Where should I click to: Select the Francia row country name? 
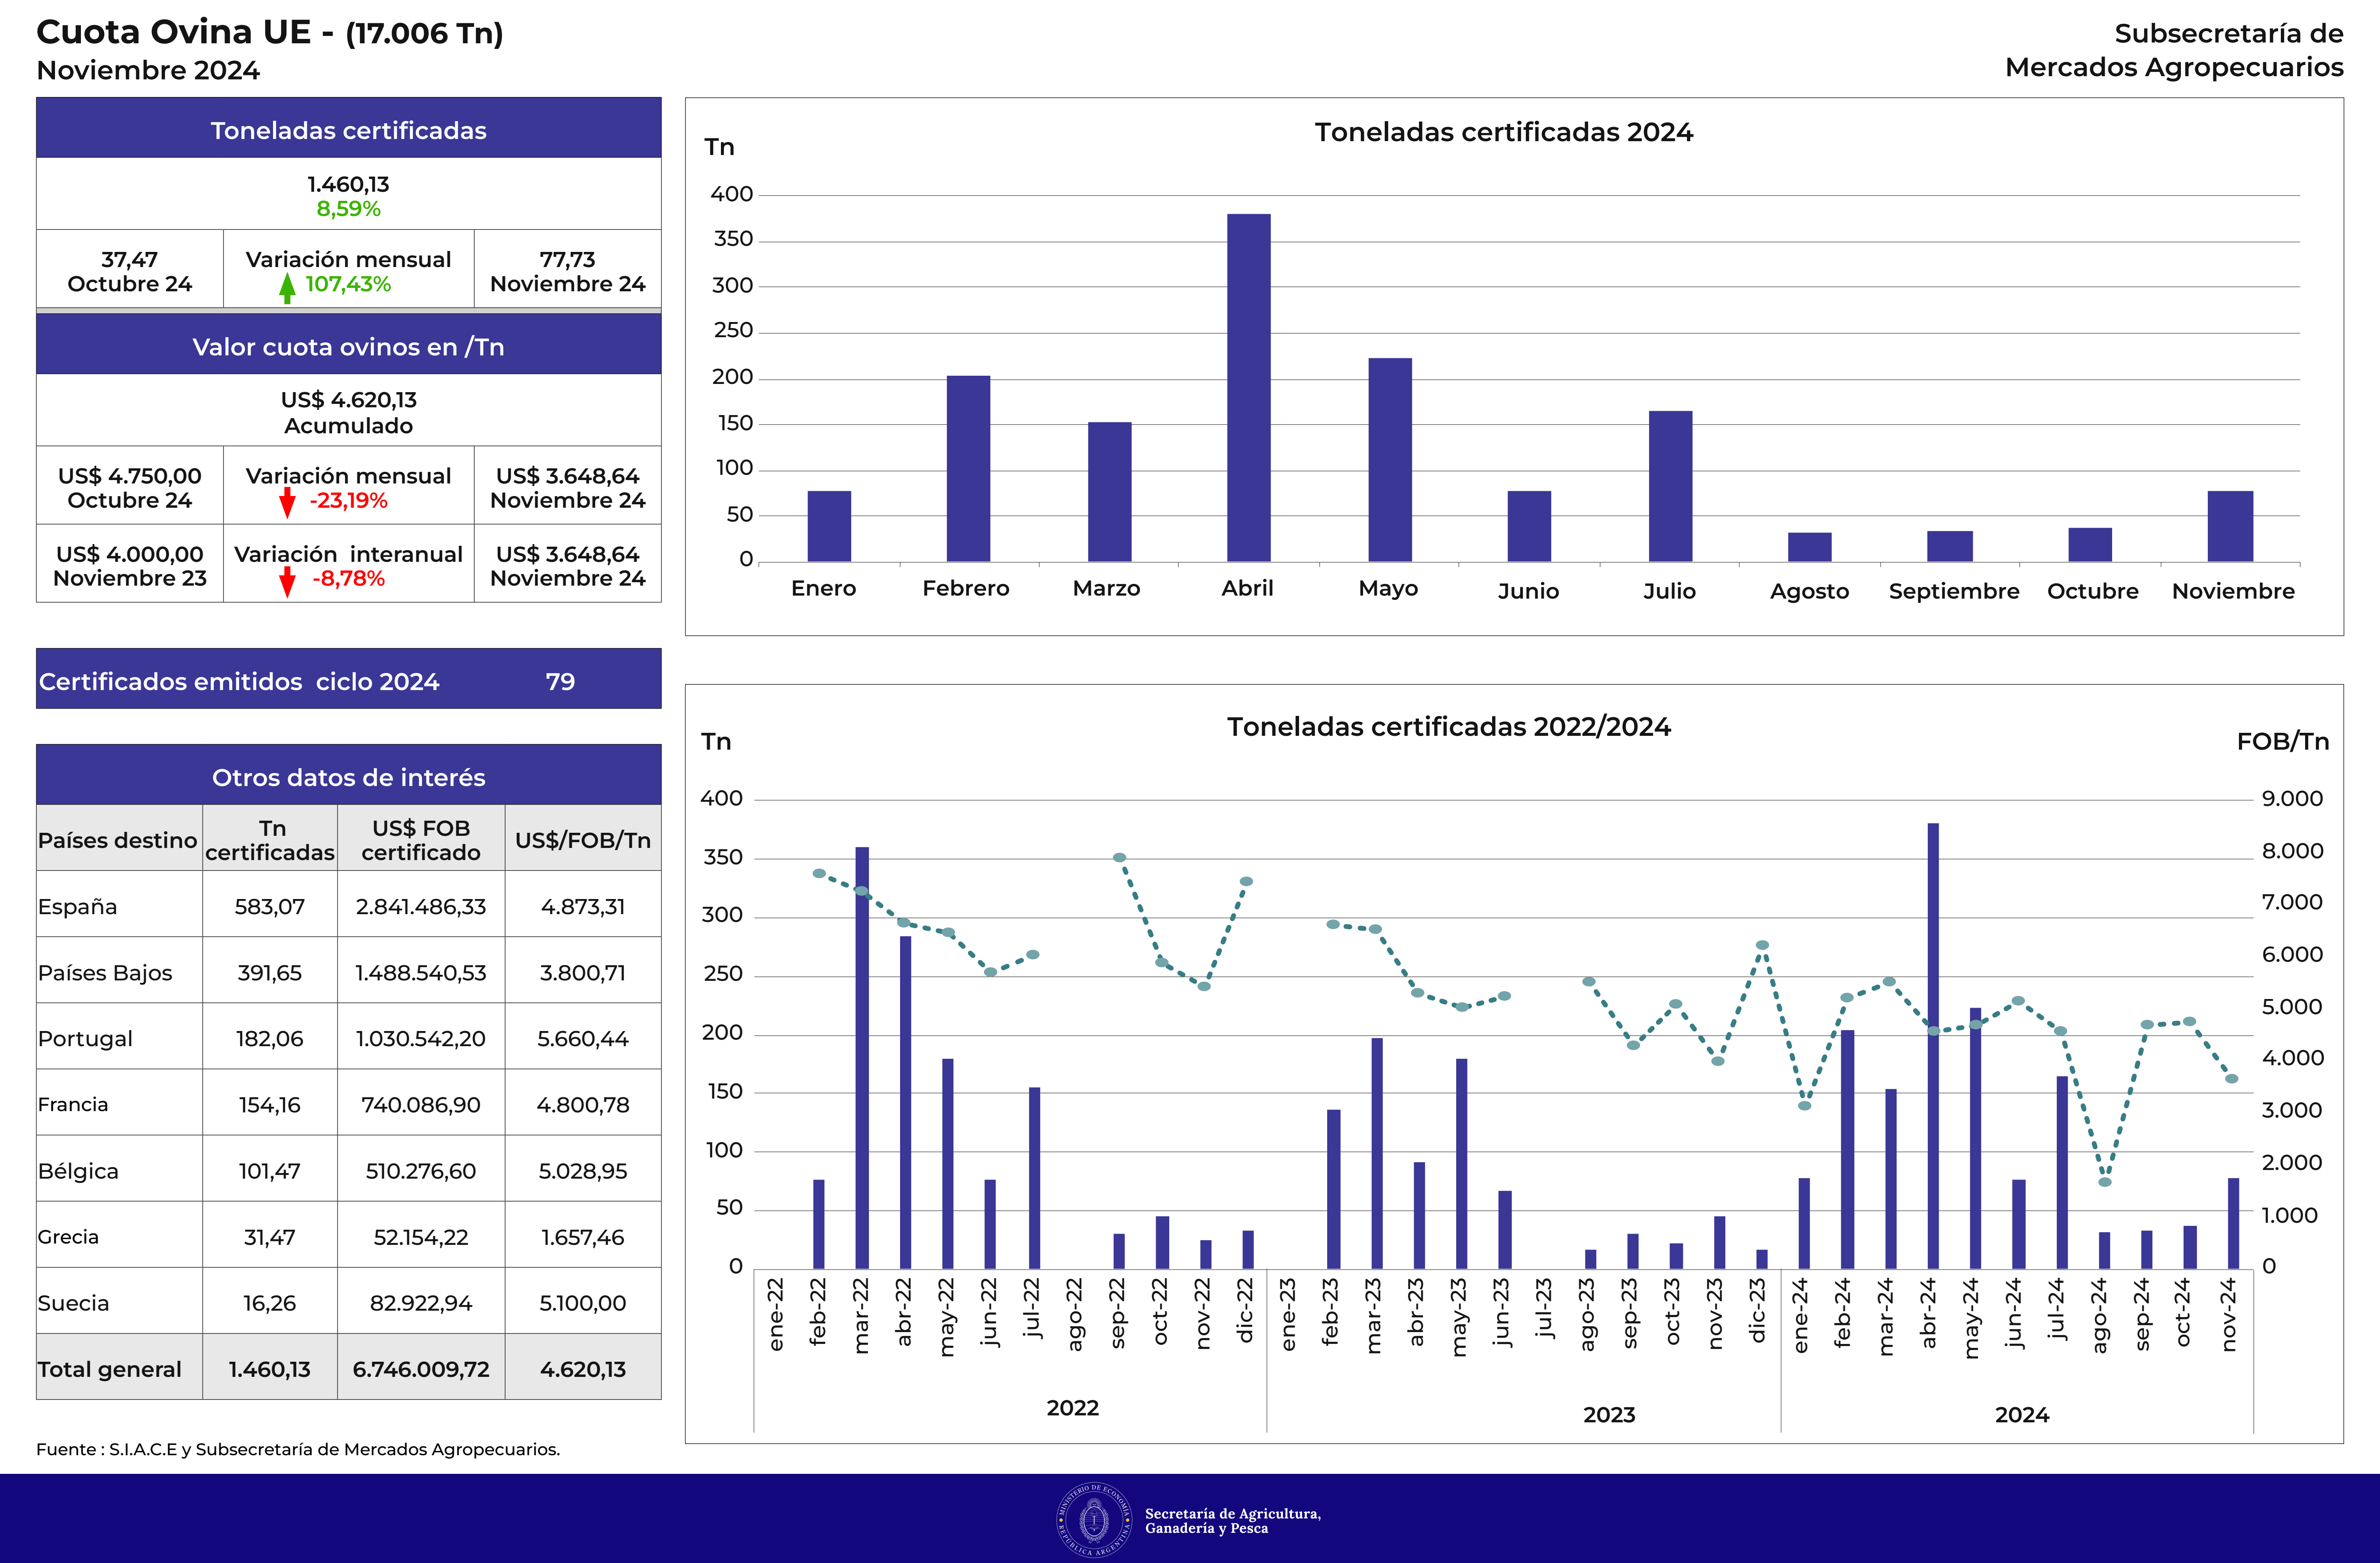(73, 1104)
